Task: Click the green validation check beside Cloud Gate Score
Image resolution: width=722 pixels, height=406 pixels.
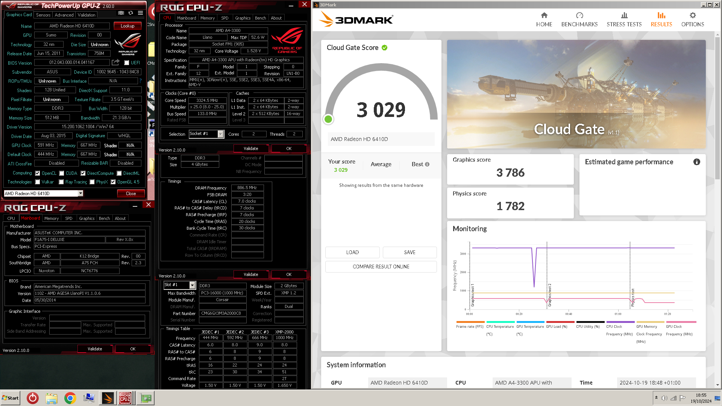Action: 384,48
